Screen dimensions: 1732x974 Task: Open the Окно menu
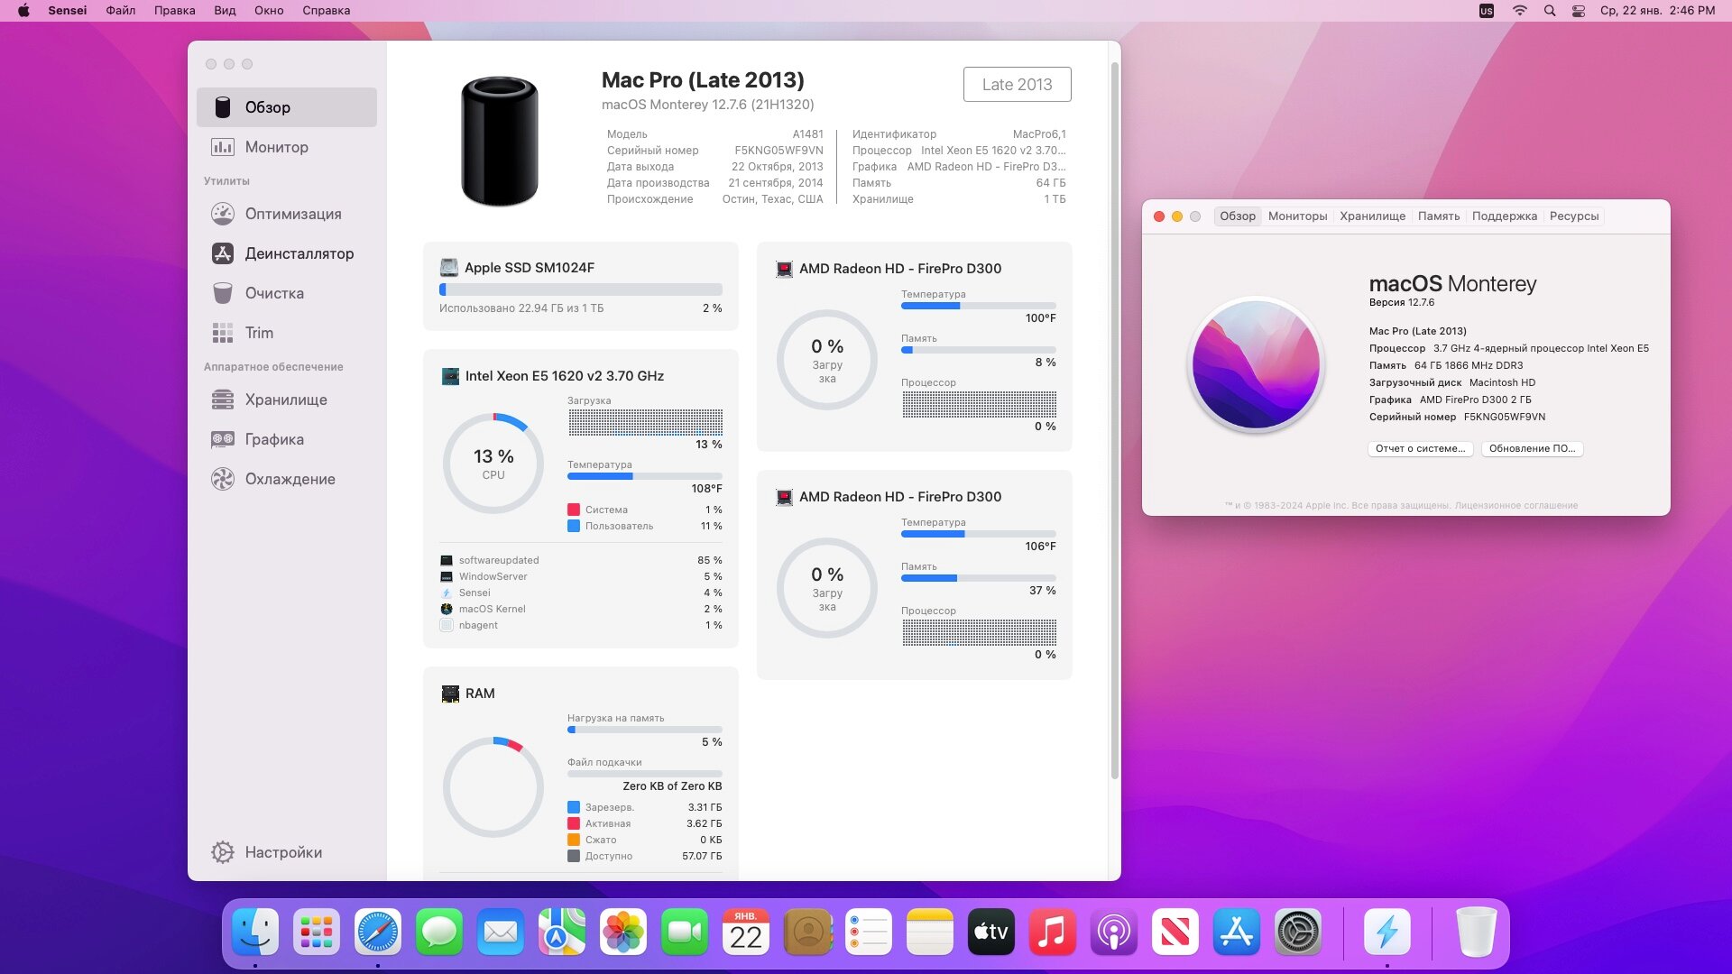coord(269,11)
